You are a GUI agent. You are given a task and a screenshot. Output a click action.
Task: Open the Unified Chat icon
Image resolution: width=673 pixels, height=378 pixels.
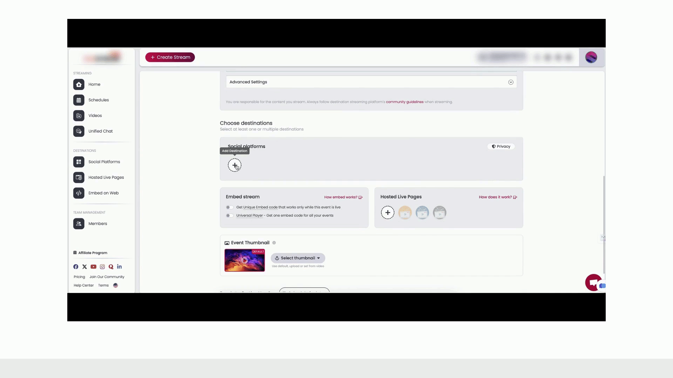(79, 131)
